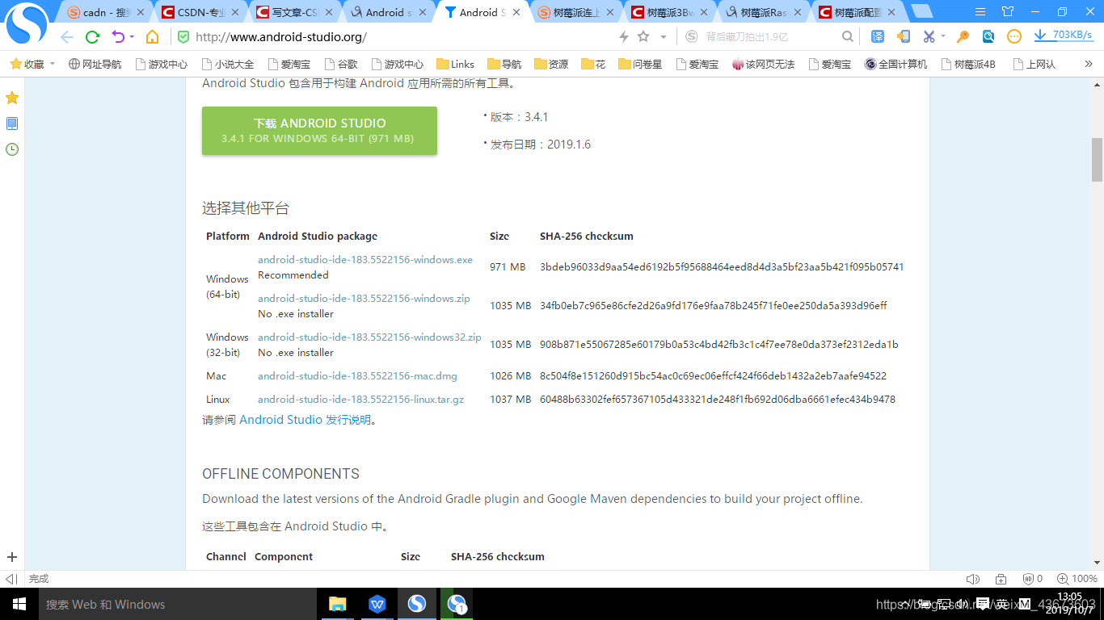The image size is (1104, 620).
Task: Open address history dropdown arrow
Action: pos(664,37)
